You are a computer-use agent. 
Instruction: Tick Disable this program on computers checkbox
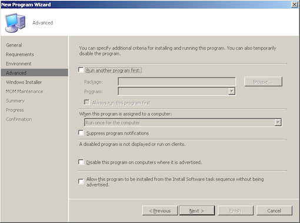[x=81, y=162]
